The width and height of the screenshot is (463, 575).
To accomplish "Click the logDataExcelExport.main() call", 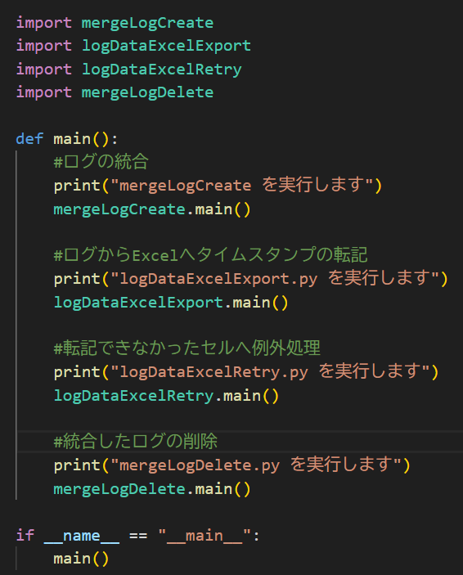I will tap(171, 303).
